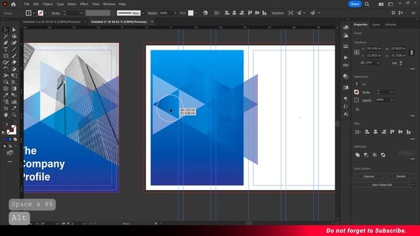Set default fill and stroke

4,132
